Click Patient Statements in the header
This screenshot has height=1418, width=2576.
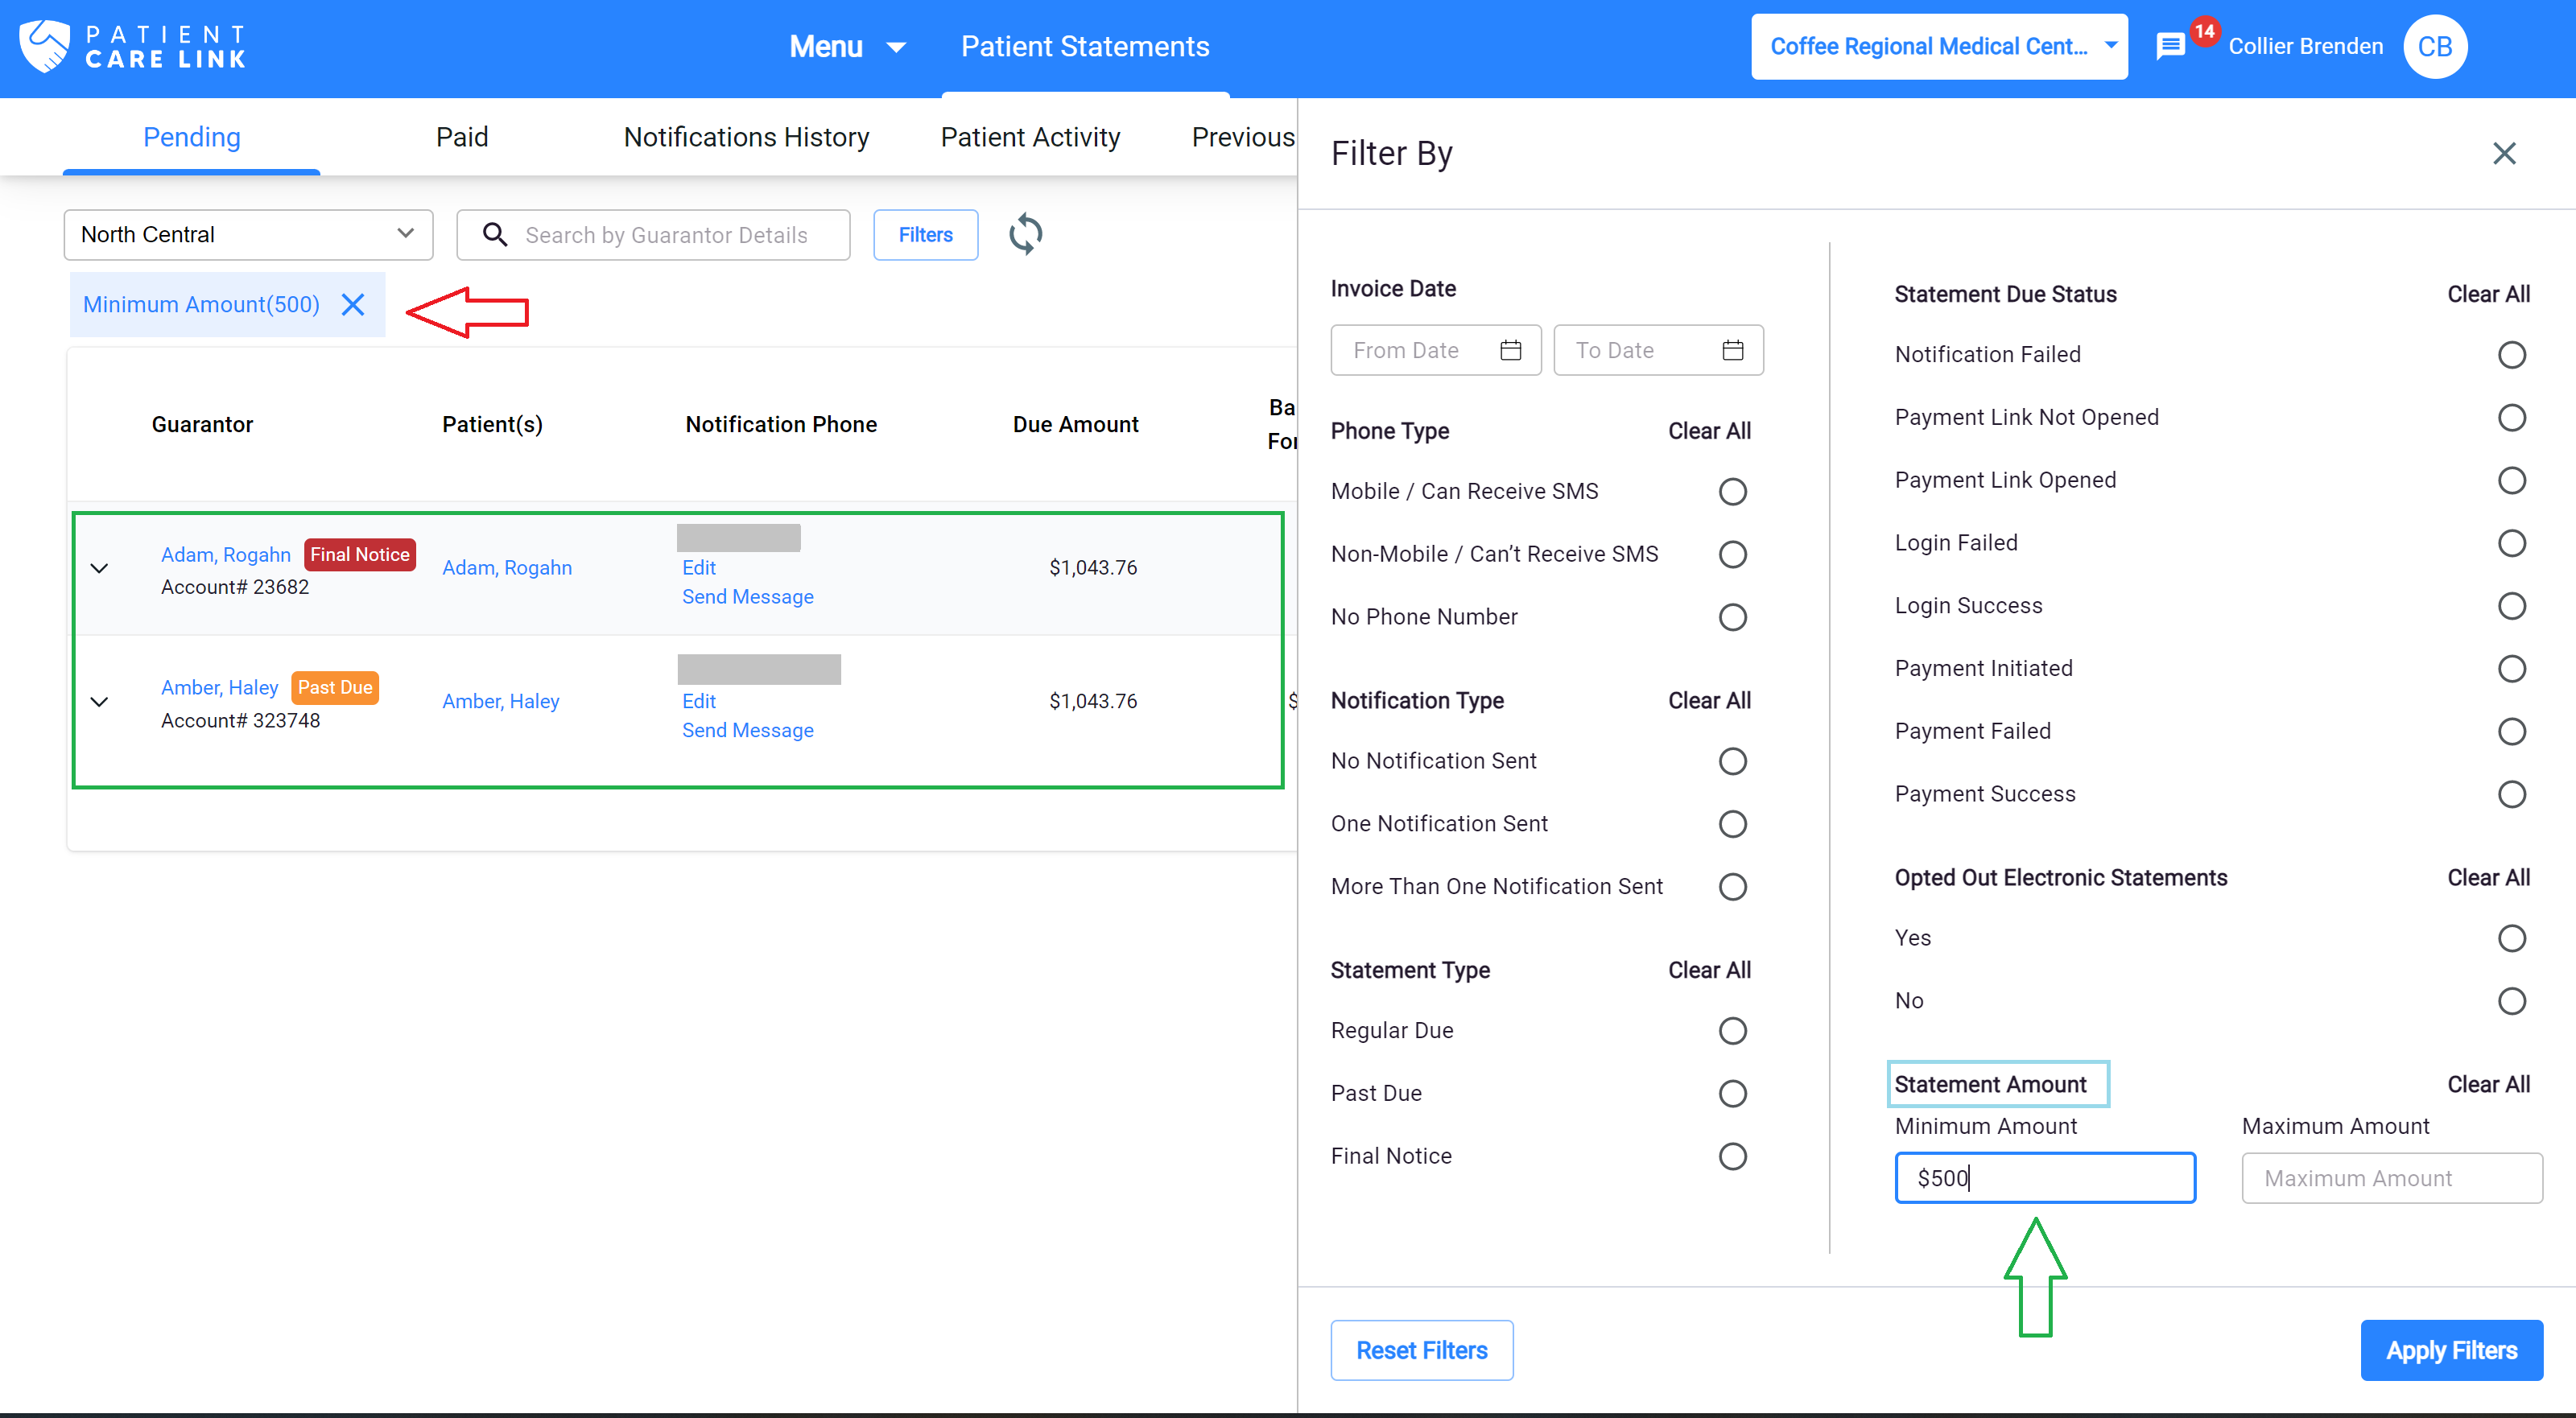1085,46
